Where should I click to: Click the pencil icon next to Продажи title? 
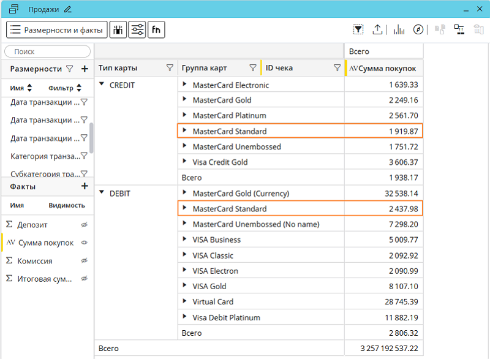[67, 9]
